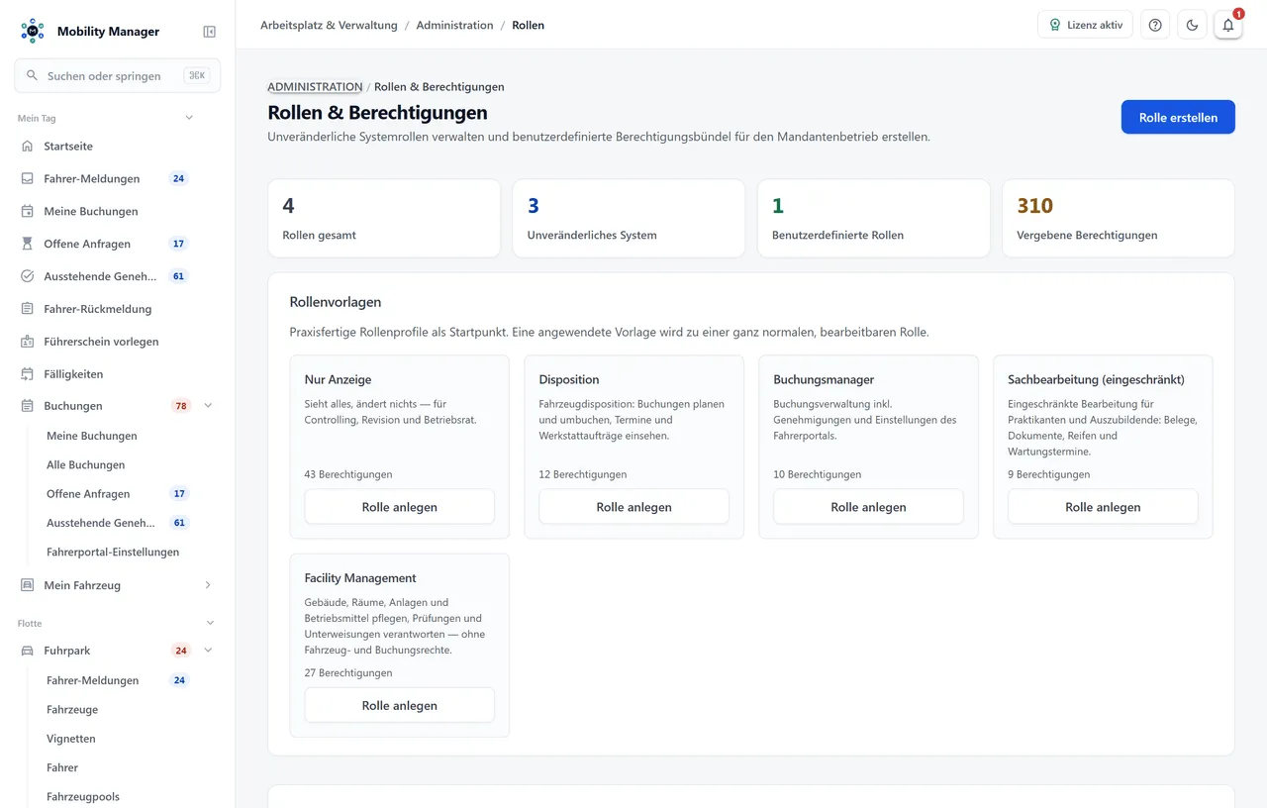
Task: Create role from Nur Anzeige template
Action: pos(400,507)
